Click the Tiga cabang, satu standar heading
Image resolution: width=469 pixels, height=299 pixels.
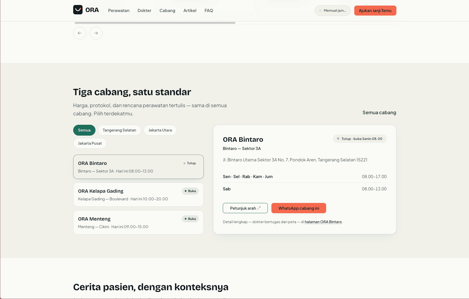pos(132,92)
